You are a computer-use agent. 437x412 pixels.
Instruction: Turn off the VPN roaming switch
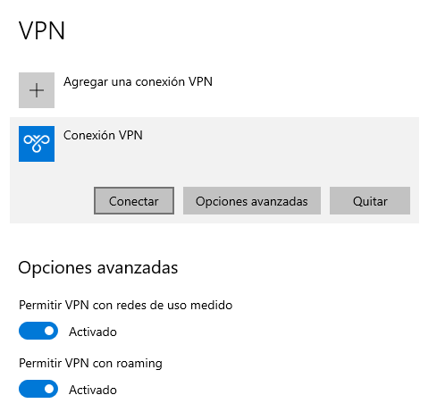pos(38,389)
